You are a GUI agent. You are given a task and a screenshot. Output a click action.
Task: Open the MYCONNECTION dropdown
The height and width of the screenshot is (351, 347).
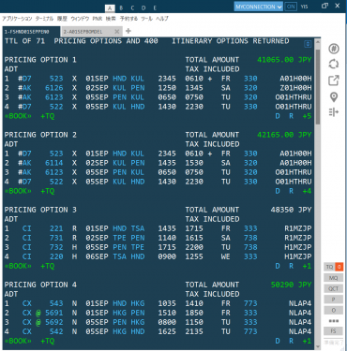(x=259, y=7)
